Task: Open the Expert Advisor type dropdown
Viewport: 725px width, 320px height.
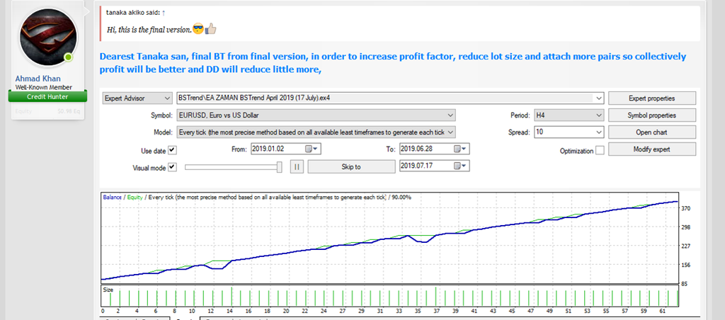Action: (x=137, y=98)
